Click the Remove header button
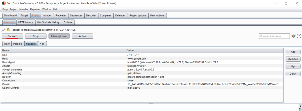This screenshot has height=111, width=302. (x=293, y=59)
